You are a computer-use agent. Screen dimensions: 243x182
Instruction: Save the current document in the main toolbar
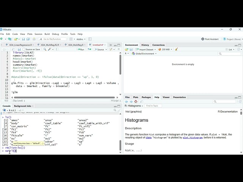[24, 39]
